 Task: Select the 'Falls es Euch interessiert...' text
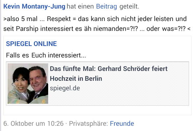(x=46, y=55)
